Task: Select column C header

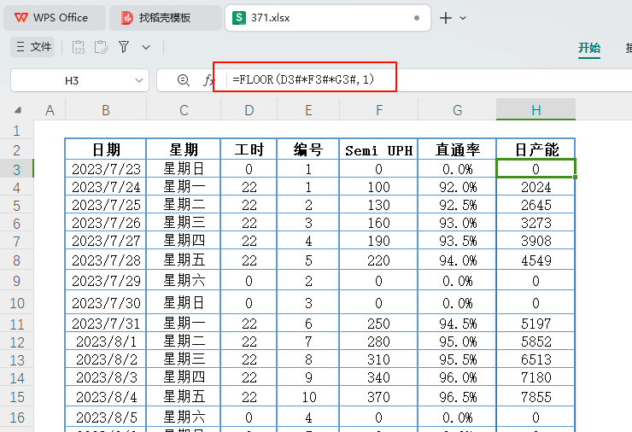Action: pos(184,110)
